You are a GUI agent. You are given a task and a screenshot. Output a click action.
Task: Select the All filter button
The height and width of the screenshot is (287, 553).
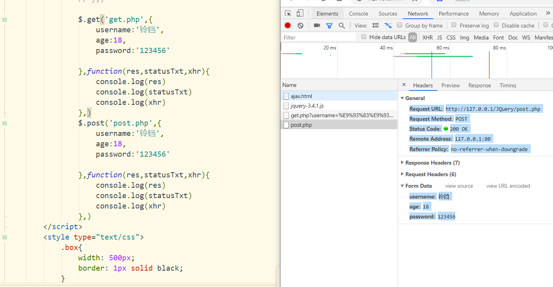413,37
